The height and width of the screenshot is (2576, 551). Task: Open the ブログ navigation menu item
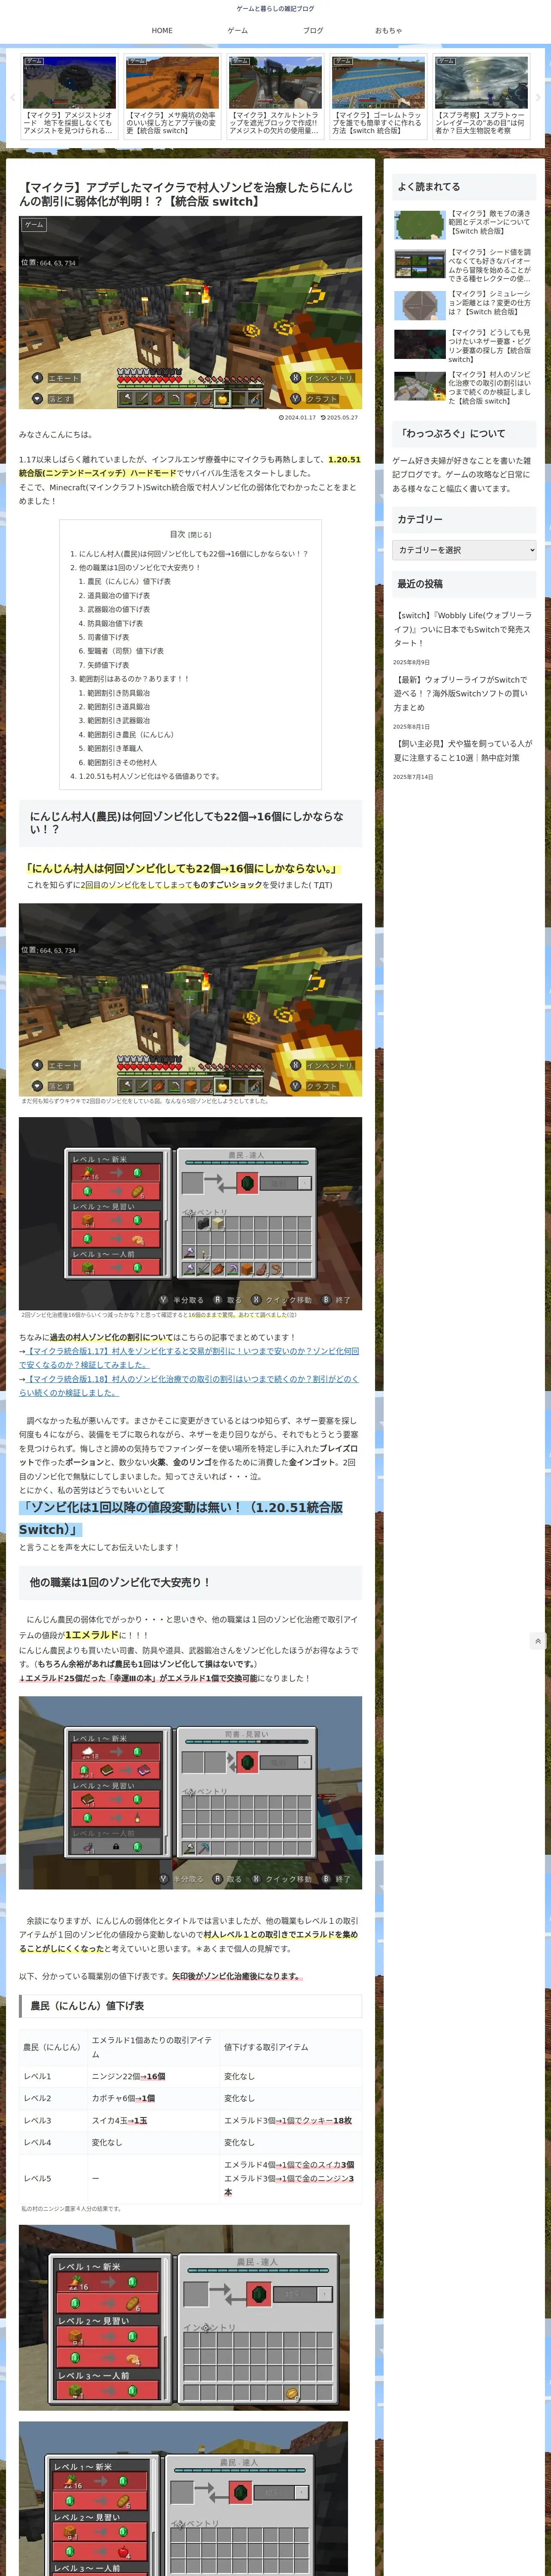pyautogui.click(x=313, y=31)
